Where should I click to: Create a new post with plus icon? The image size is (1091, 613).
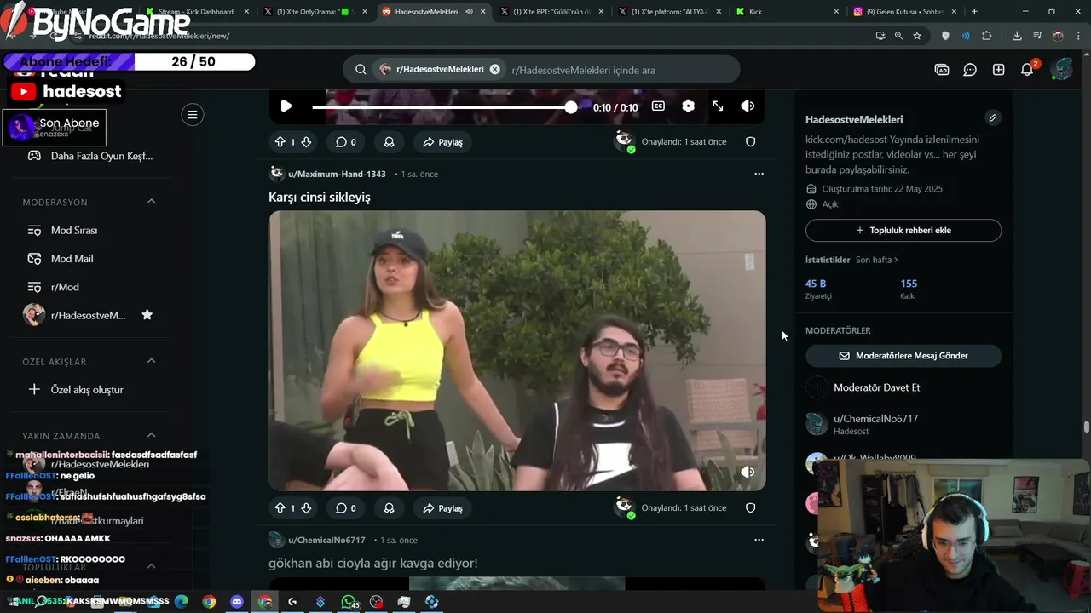point(998,70)
